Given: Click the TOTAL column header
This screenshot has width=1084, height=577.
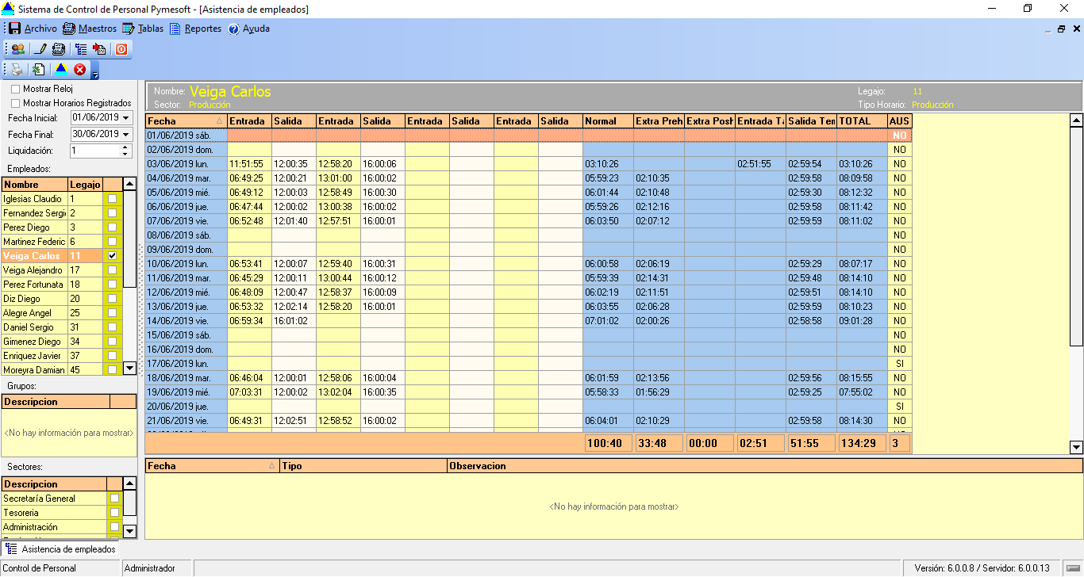Looking at the screenshot, I should (x=862, y=121).
